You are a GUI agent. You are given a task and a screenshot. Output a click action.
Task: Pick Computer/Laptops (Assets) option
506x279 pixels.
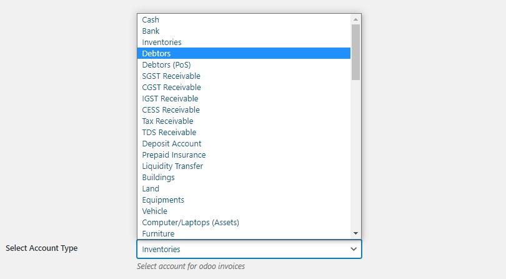pos(244,223)
